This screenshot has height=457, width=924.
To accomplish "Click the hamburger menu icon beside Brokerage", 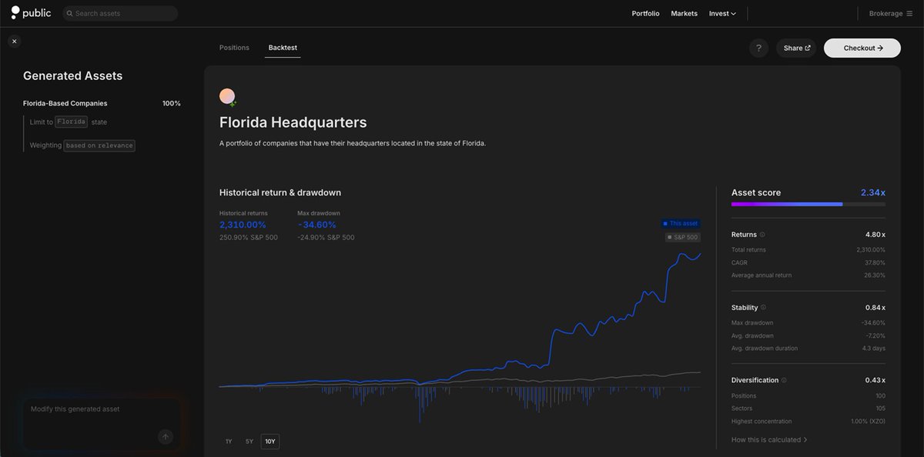I will [x=909, y=13].
